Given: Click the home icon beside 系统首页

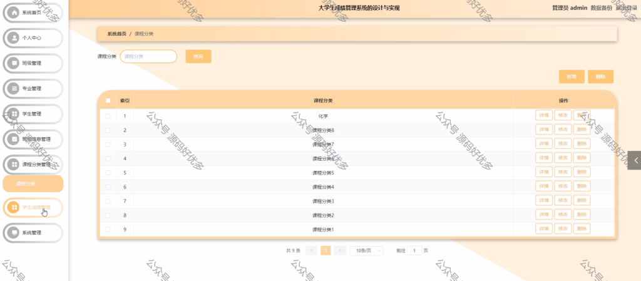Looking at the screenshot, I should point(14,13).
